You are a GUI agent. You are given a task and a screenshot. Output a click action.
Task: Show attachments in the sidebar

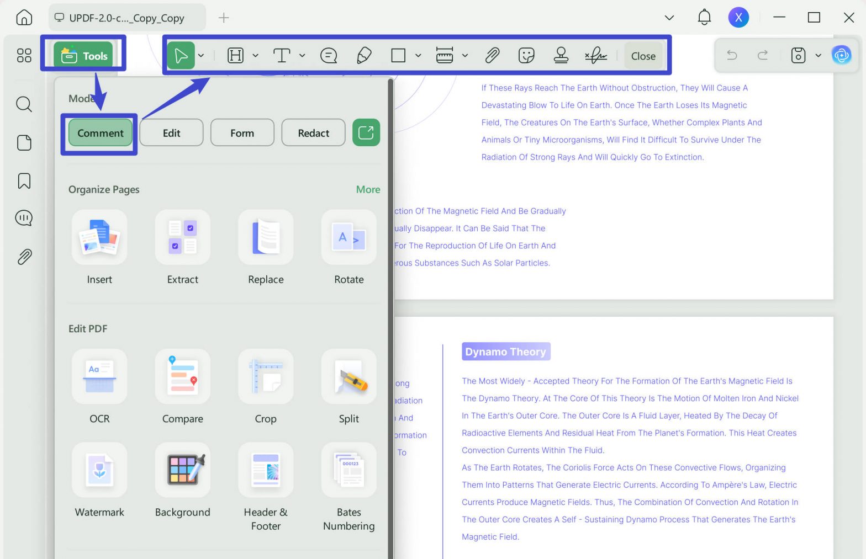[x=24, y=256]
